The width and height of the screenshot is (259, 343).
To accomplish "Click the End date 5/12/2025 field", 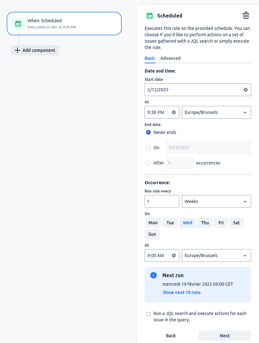I will [208, 148].
